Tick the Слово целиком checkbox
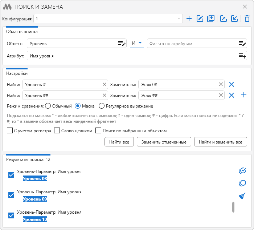The image size is (254, 230). (x=57, y=131)
